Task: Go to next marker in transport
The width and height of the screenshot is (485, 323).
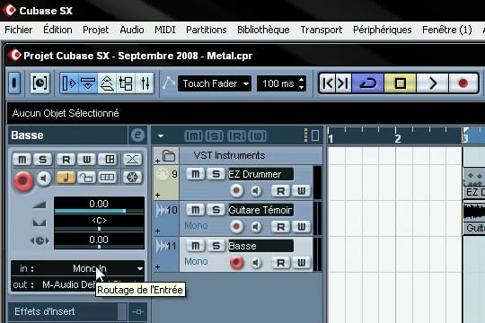Action: [x=343, y=83]
